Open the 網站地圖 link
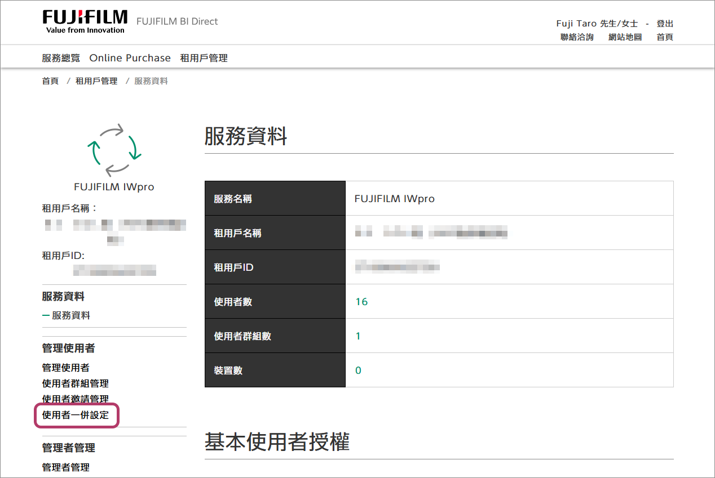Image resolution: width=715 pixels, height=478 pixels. coord(625,37)
